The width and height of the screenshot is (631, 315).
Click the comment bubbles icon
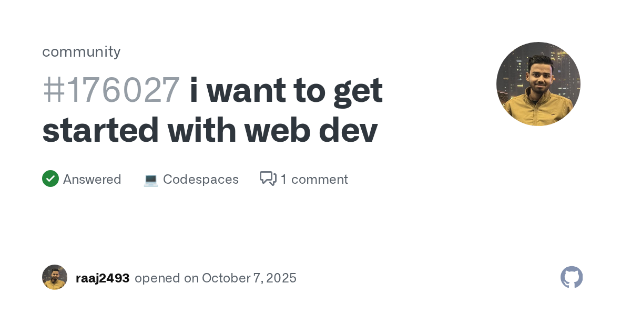pyautogui.click(x=268, y=179)
